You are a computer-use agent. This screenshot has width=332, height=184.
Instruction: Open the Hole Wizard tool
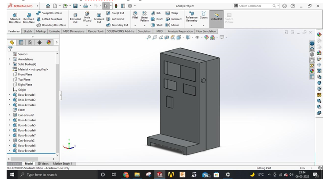tap(87, 17)
